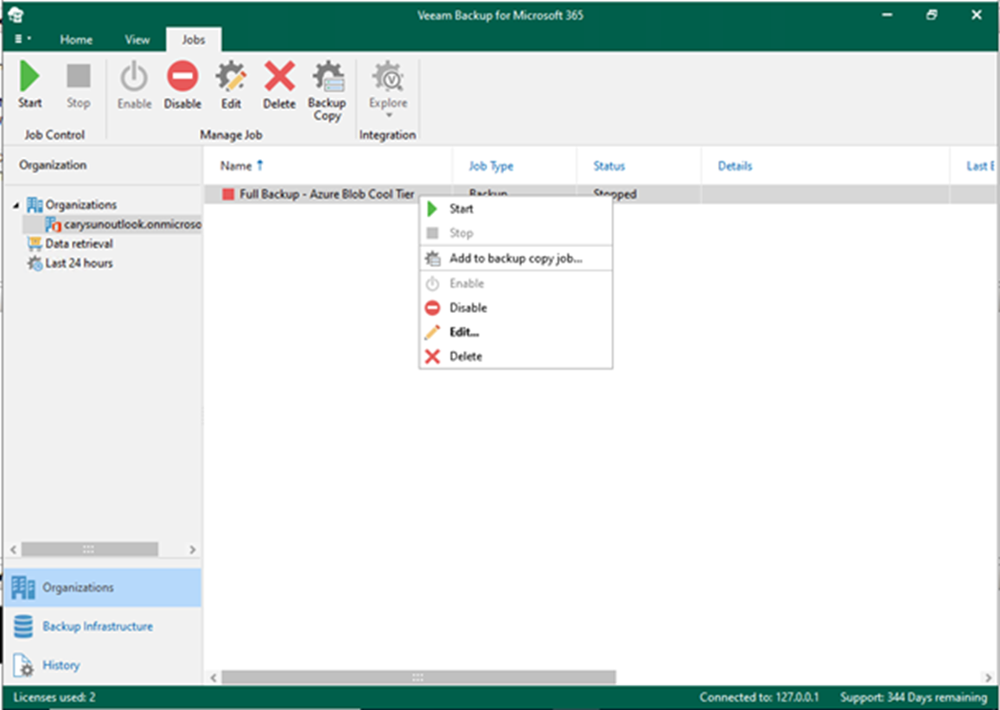Switch to the View tab
1000x710 pixels.
[137, 40]
